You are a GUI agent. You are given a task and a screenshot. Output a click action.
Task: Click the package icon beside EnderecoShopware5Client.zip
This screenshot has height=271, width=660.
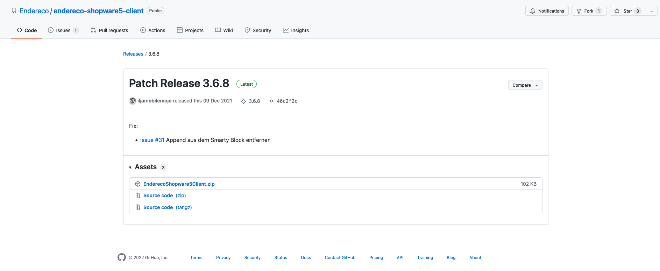coord(138,184)
